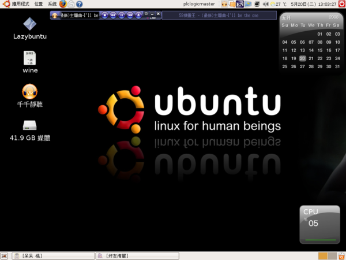Stop the playing song in the mini player

click(104, 15)
